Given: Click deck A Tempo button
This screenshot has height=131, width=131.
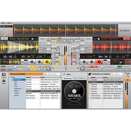Looking at the screenshot, I should pyautogui.click(x=42, y=39).
